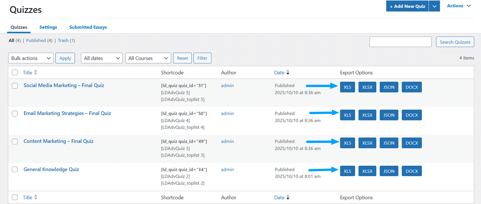Select the Social Media Marketing quiz checkbox
Image resolution: width=481 pixels, height=204 pixels.
point(15,86)
